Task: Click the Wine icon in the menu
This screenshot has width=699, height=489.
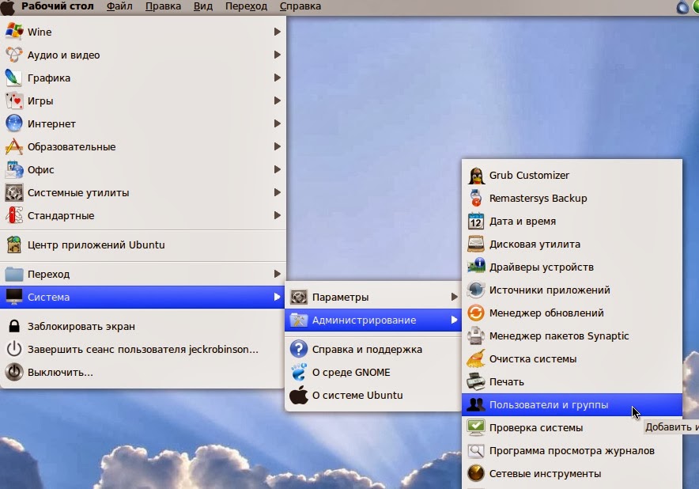Action: click(x=14, y=32)
